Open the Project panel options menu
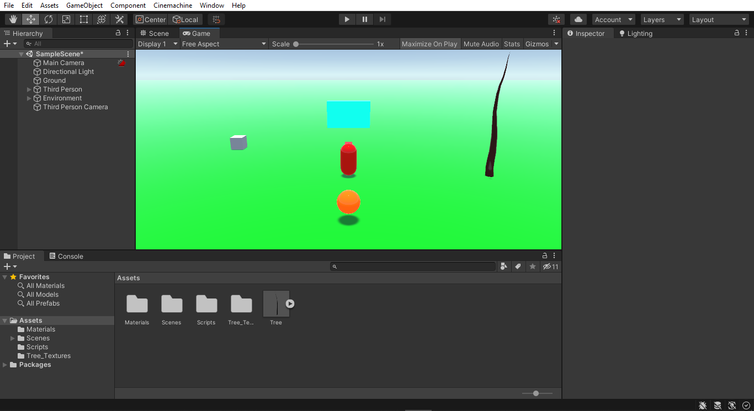Viewport: 754px width, 411px height. [555, 256]
